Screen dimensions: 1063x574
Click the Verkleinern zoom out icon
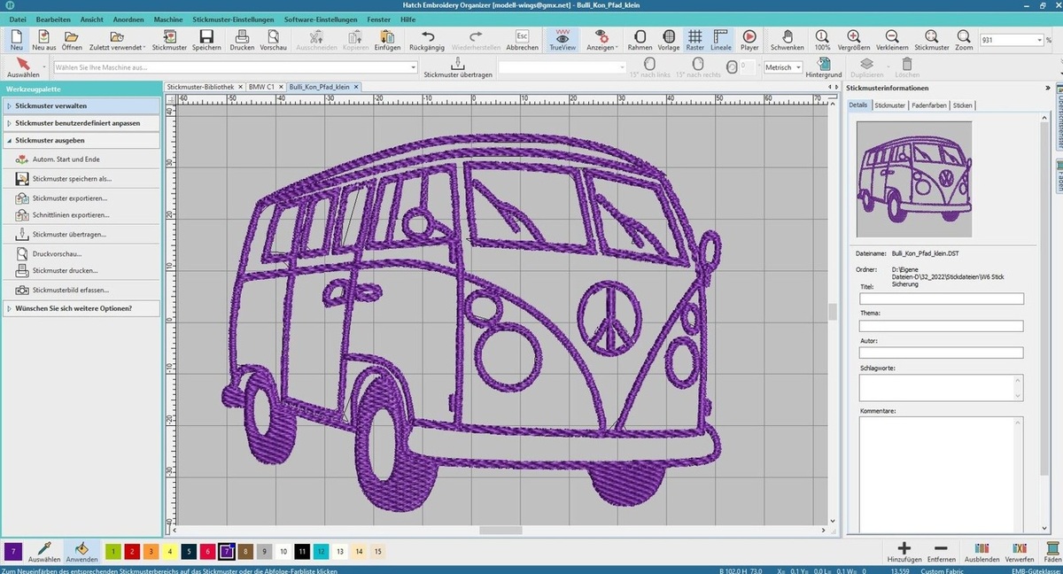(x=892, y=40)
